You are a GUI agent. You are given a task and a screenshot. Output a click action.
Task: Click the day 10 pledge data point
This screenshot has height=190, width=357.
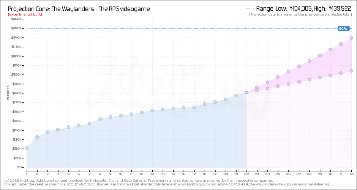[121, 116]
